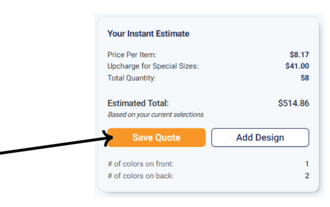Click the $41.00 upcharge amount
Screen dimensions: 330x207
click(297, 66)
